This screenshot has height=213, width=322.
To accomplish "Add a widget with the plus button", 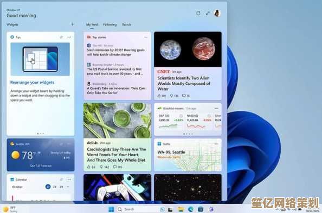I will [x=72, y=24].
